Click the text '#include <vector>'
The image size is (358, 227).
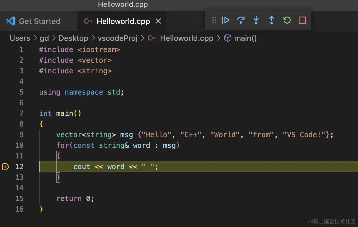tap(75, 60)
